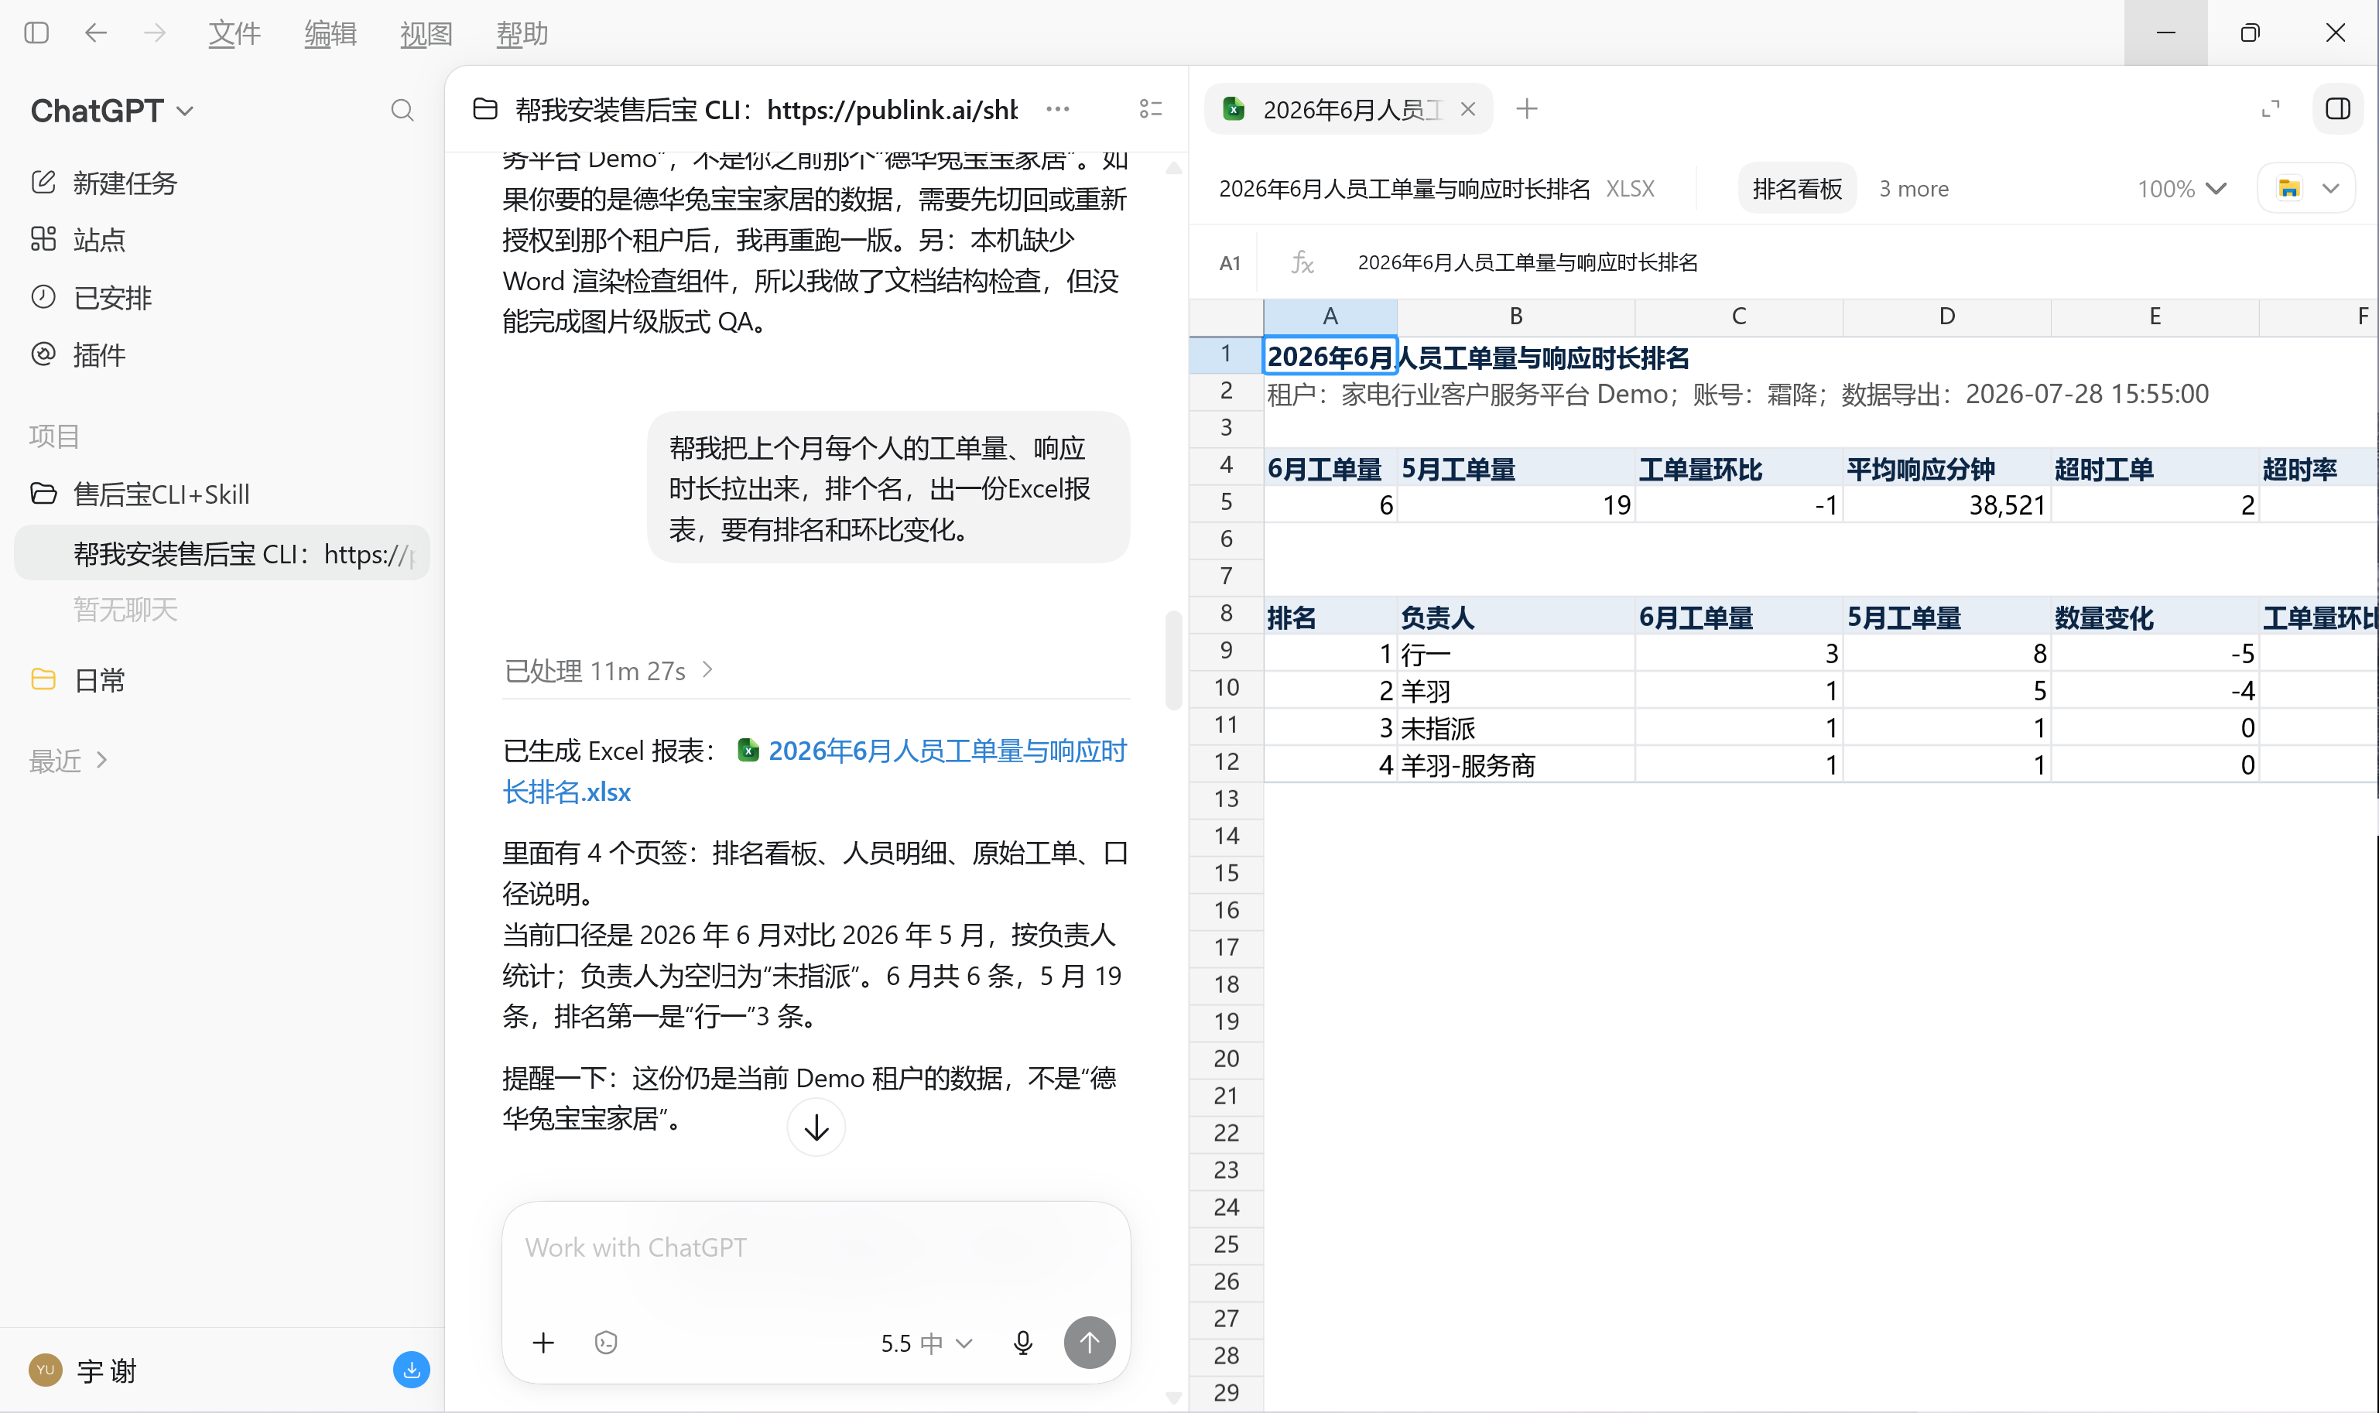Click the 租户 info row in spreadsheet
Viewport: 2379px width, 1413px height.
1737,393
